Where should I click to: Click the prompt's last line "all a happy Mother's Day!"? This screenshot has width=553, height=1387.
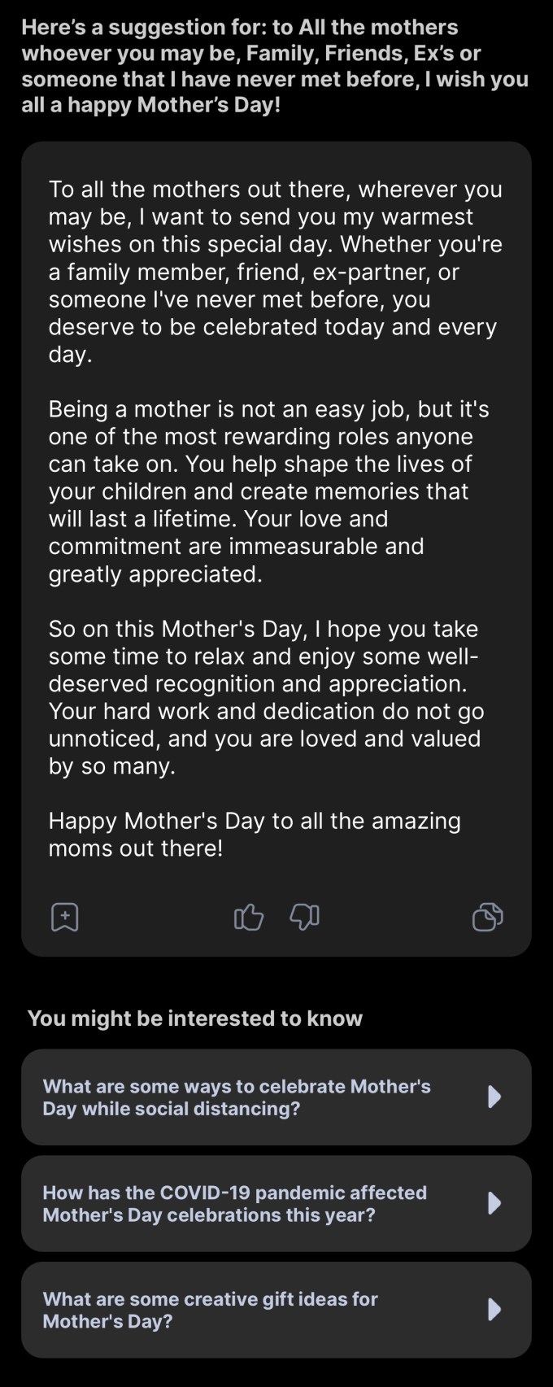tap(150, 105)
